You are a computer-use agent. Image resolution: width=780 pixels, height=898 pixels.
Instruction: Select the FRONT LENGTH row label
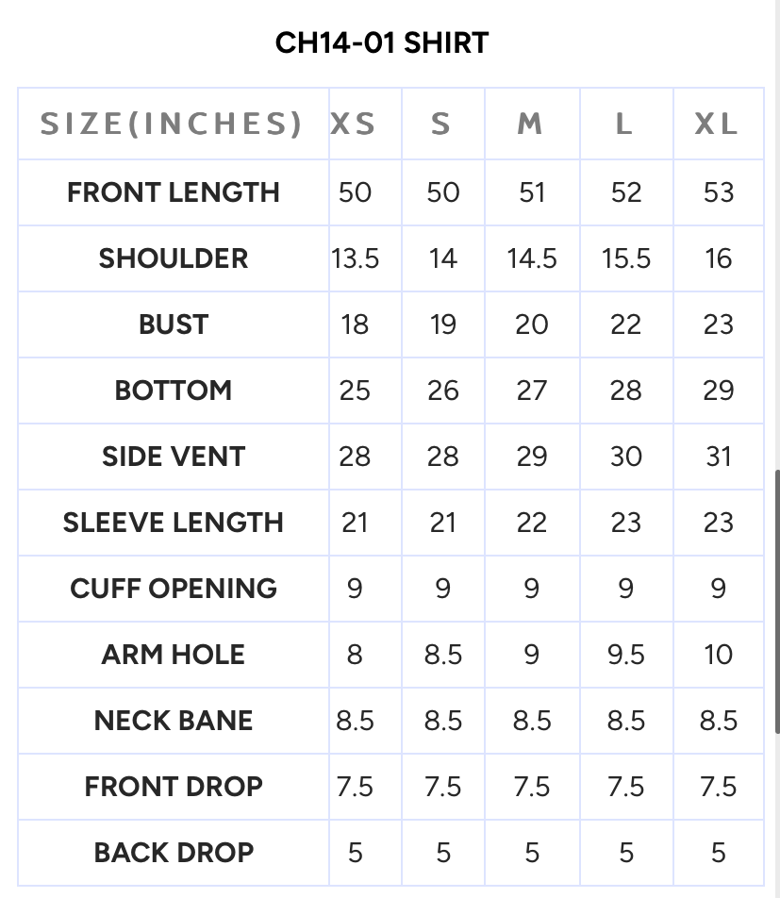click(x=174, y=192)
